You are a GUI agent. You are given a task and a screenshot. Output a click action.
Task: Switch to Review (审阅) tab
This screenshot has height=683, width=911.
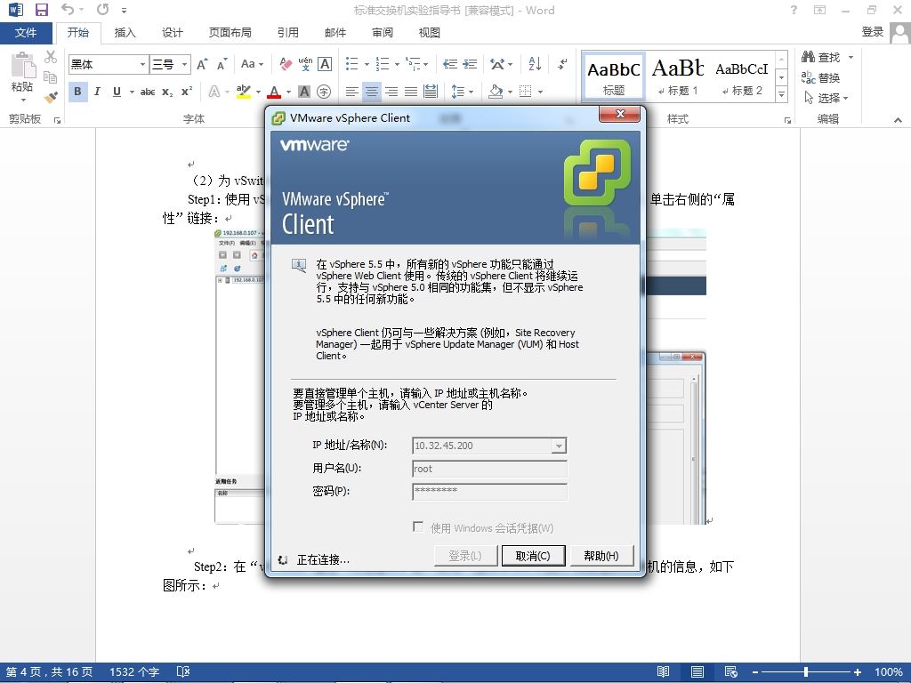point(383,33)
